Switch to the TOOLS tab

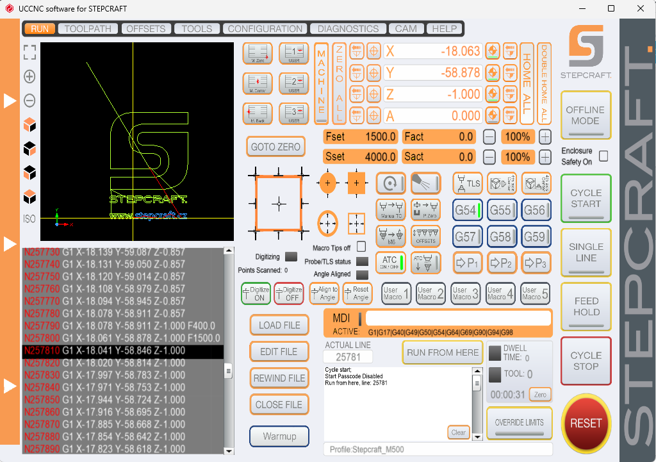(197, 28)
